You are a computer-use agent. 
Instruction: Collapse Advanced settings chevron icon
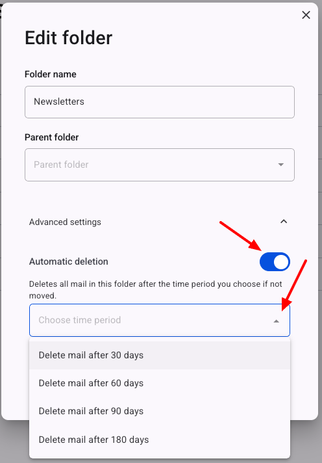284,222
